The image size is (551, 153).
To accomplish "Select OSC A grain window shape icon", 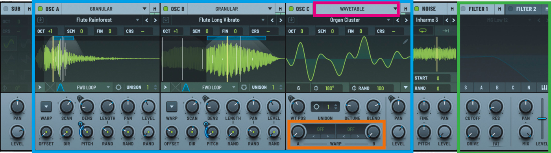I will click(x=60, y=87).
